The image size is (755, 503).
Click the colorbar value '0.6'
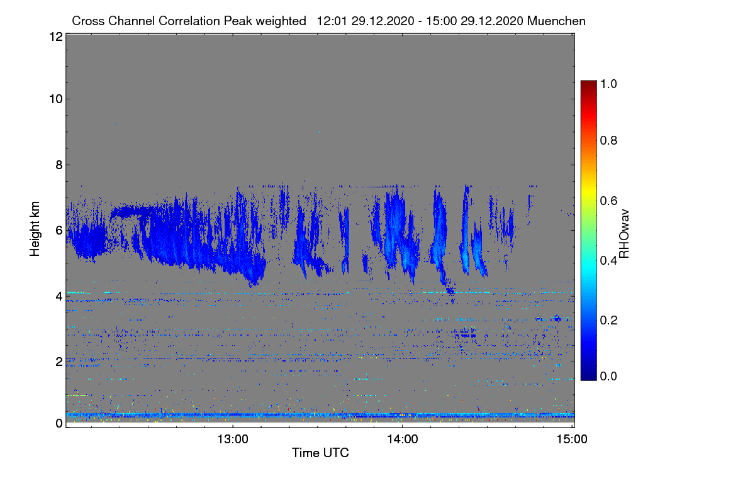(607, 200)
